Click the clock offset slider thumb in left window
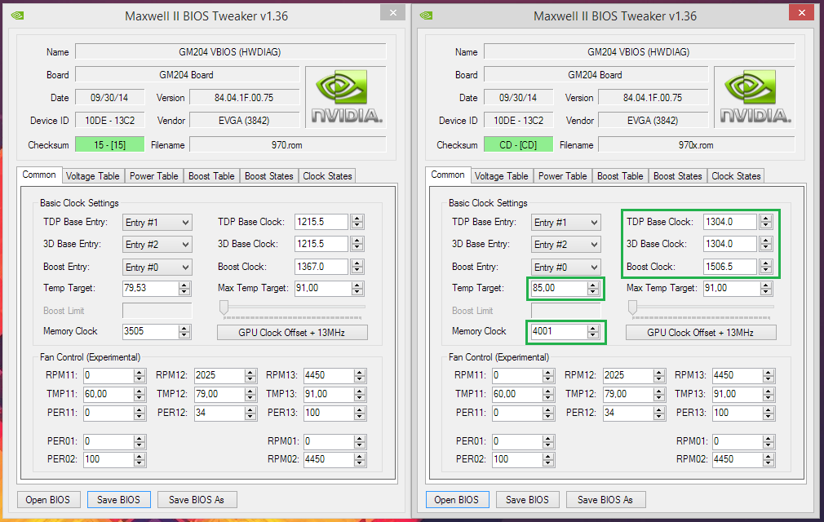The width and height of the screenshot is (824, 522). coord(224,307)
